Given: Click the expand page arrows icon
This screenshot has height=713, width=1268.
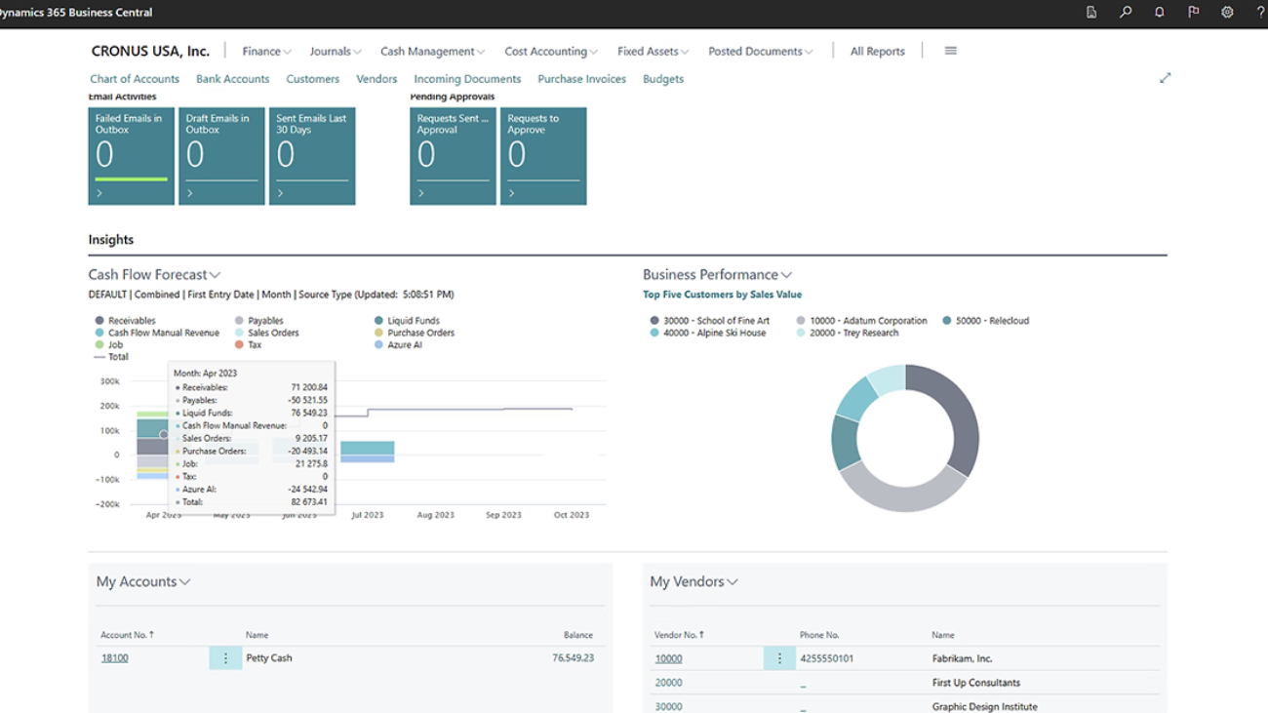Looking at the screenshot, I should coord(1165,78).
